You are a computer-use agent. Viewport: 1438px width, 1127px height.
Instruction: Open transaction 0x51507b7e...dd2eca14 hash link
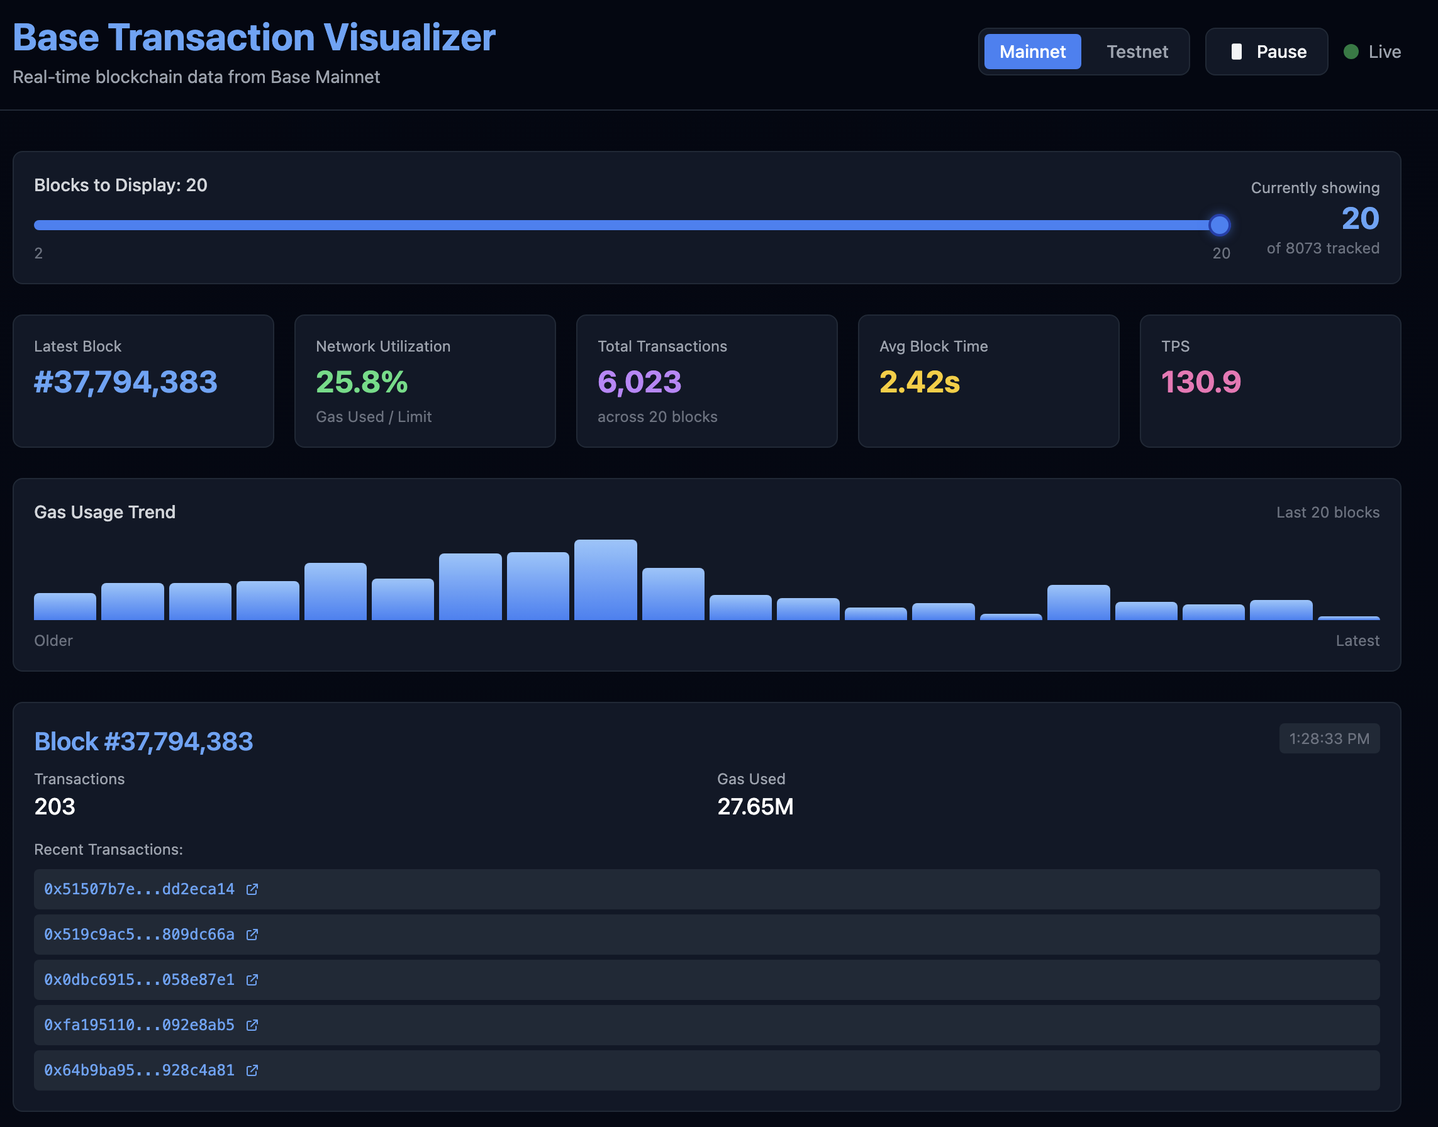pos(139,889)
